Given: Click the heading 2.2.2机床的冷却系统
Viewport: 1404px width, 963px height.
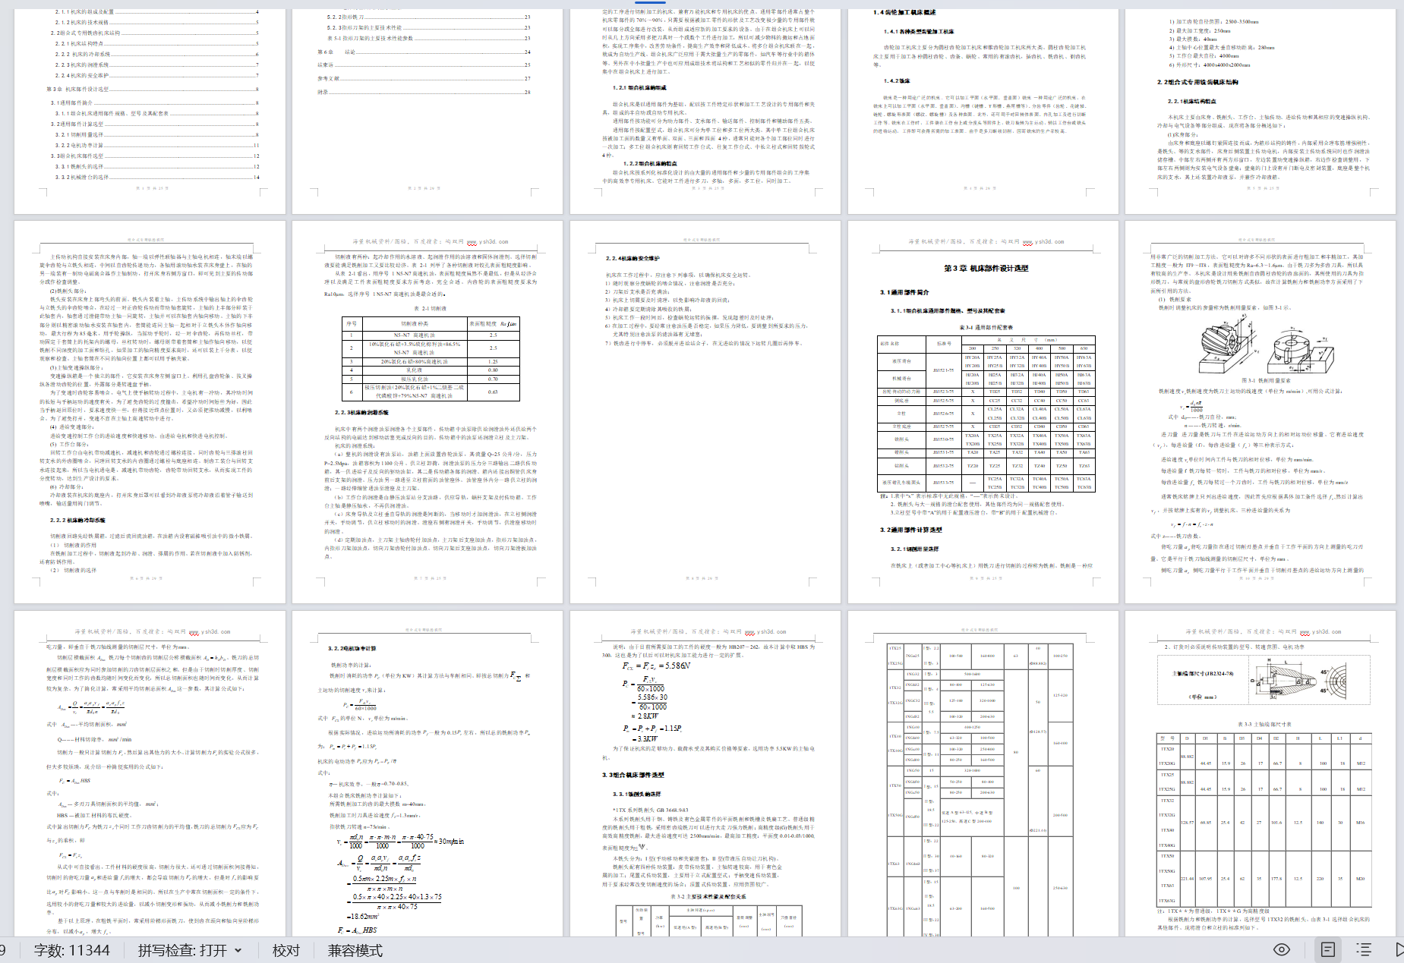Looking at the screenshot, I should [77, 521].
